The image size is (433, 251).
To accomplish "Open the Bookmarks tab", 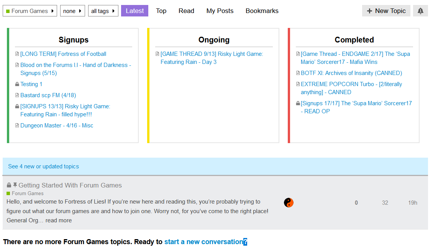I will click(262, 11).
